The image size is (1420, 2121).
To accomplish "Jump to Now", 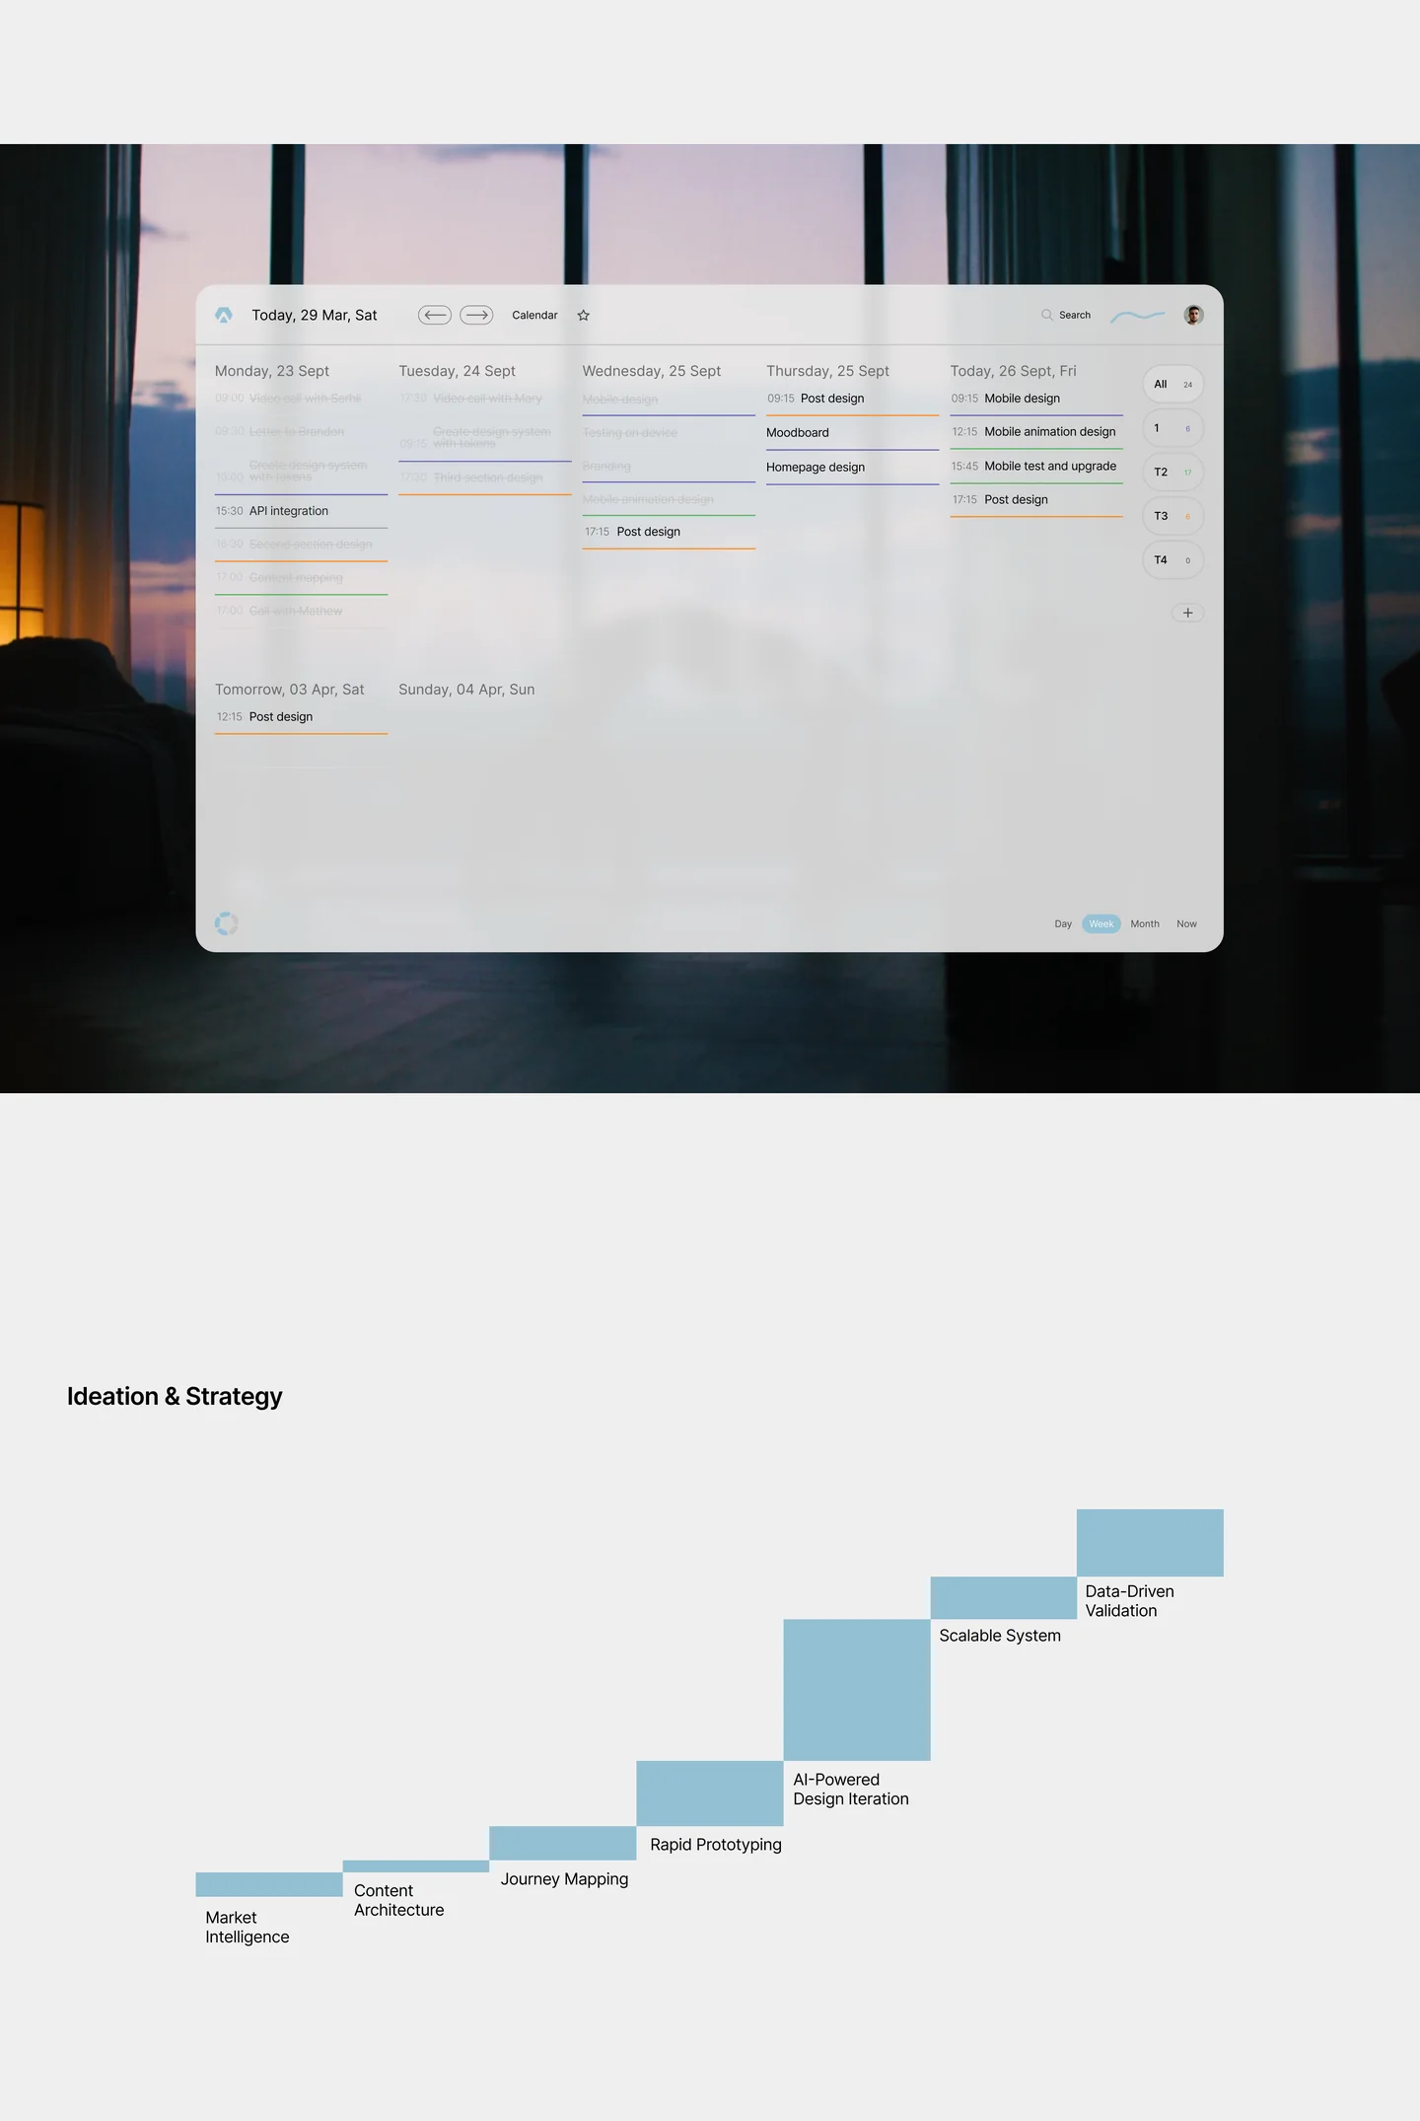I will [1186, 924].
